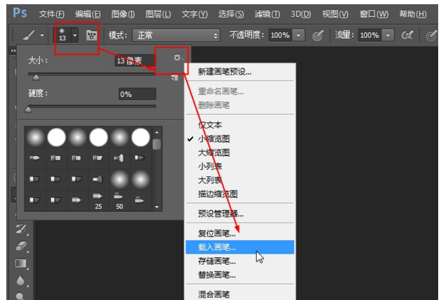Viewport: 441px width, 300px height.
Task: Choose 新建画笔预设... menu entry
Action: point(225,72)
